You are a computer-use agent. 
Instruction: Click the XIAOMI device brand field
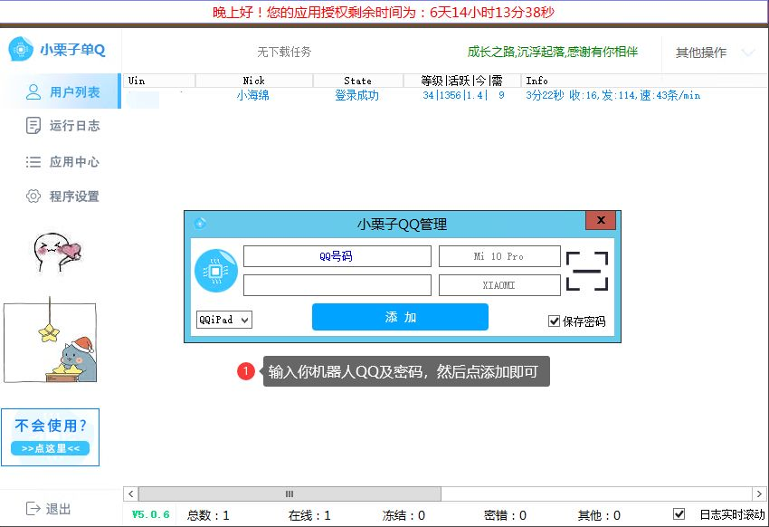499,285
